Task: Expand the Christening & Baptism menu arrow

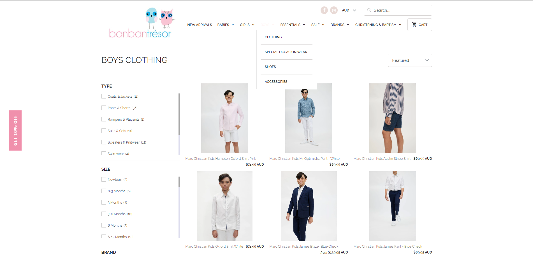Action: coord(400,25)
